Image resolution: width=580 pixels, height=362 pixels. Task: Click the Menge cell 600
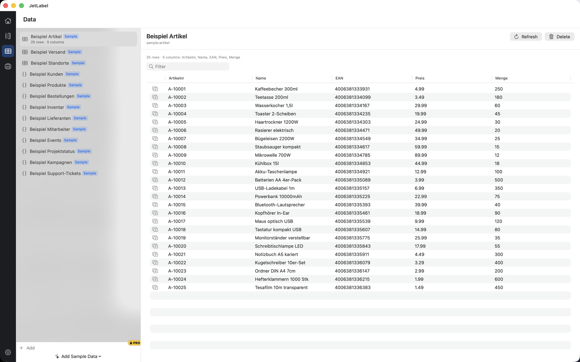point(499,279)
